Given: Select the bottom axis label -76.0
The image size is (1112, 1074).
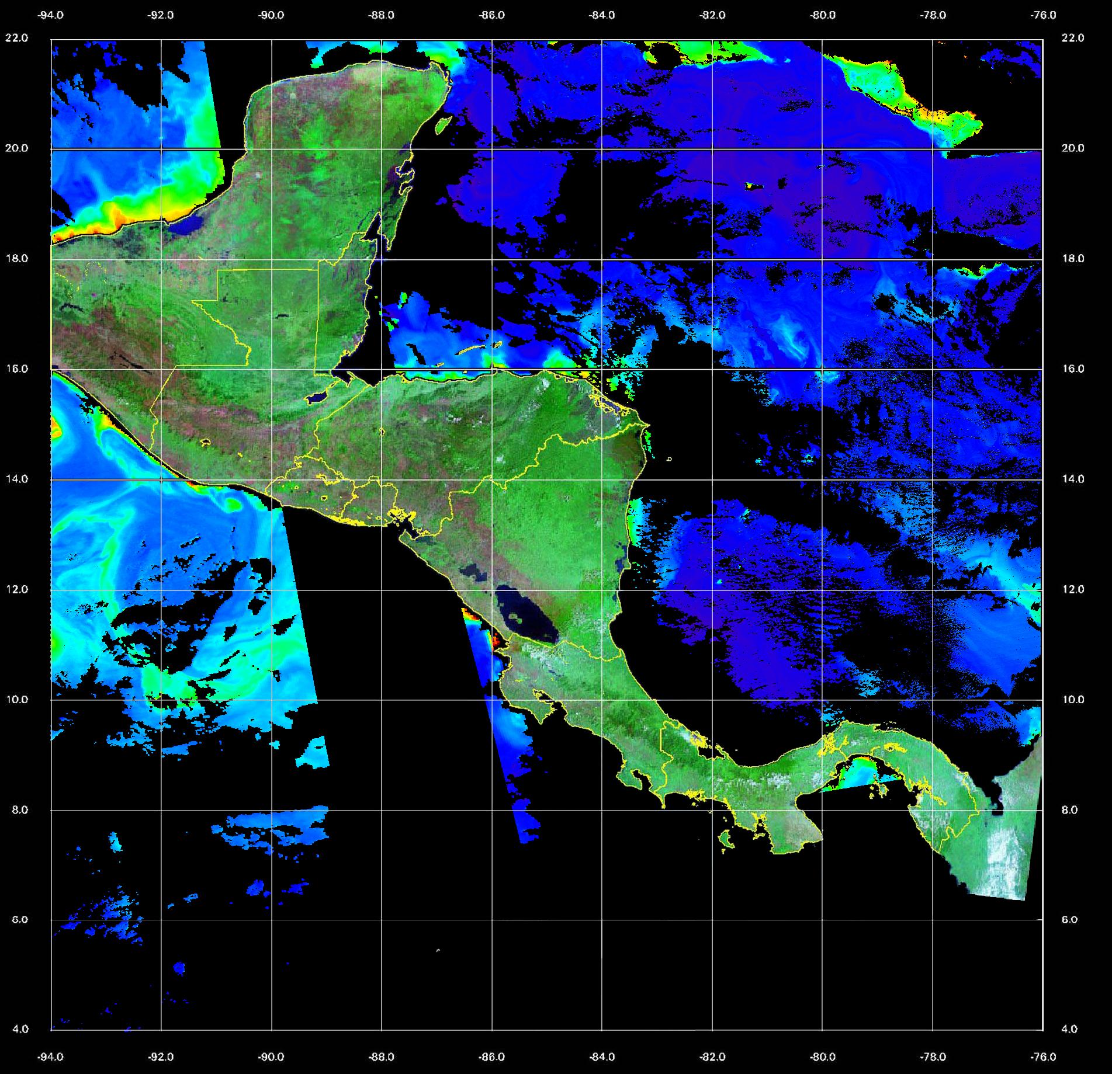Looking at the screenshot, I should 1044,1056.
